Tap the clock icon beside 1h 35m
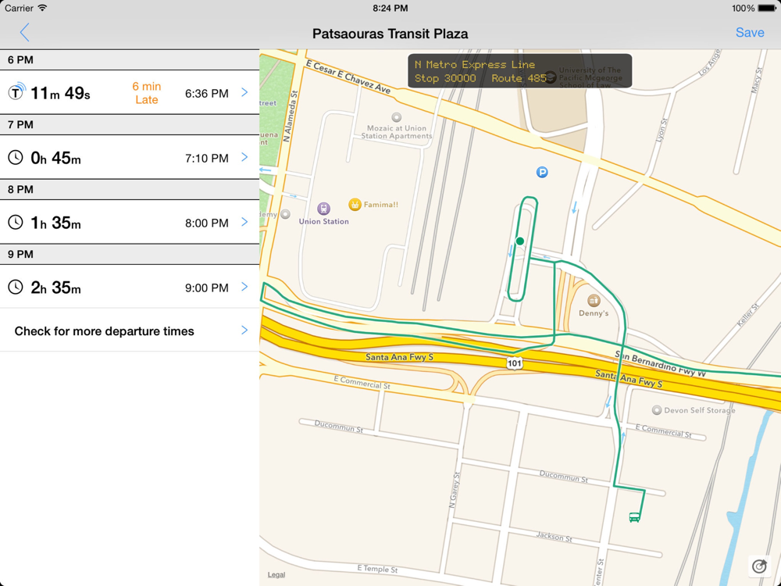The height and width of the screenshot is (586, 781). click(16, 222)
